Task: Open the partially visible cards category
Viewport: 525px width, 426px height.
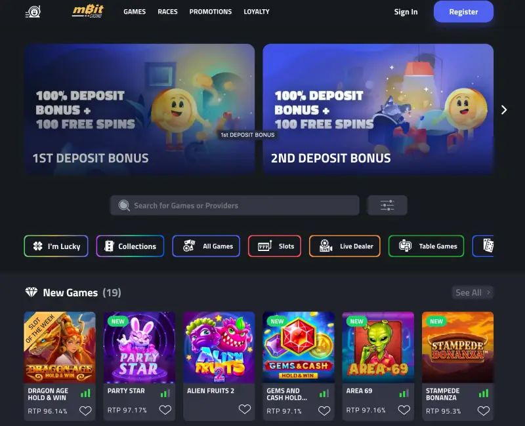Action: click(x=483, y=246)
